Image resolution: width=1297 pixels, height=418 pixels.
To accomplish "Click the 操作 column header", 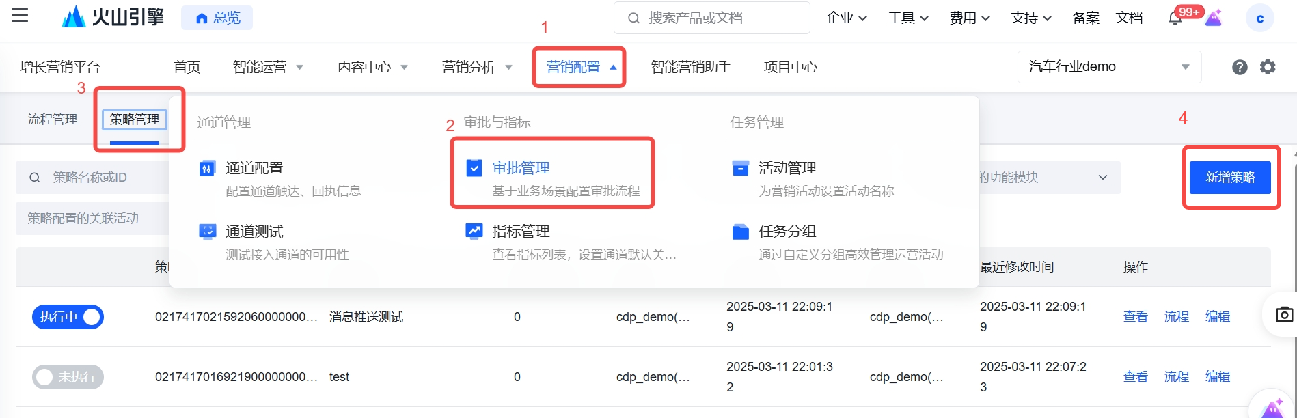I will pyautogui.click(x=1136, y=267).
